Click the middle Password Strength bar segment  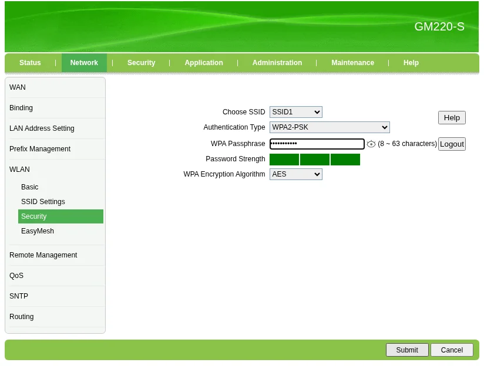314,160
